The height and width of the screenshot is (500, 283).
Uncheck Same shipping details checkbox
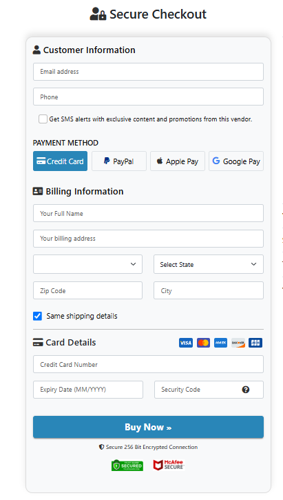38,316
